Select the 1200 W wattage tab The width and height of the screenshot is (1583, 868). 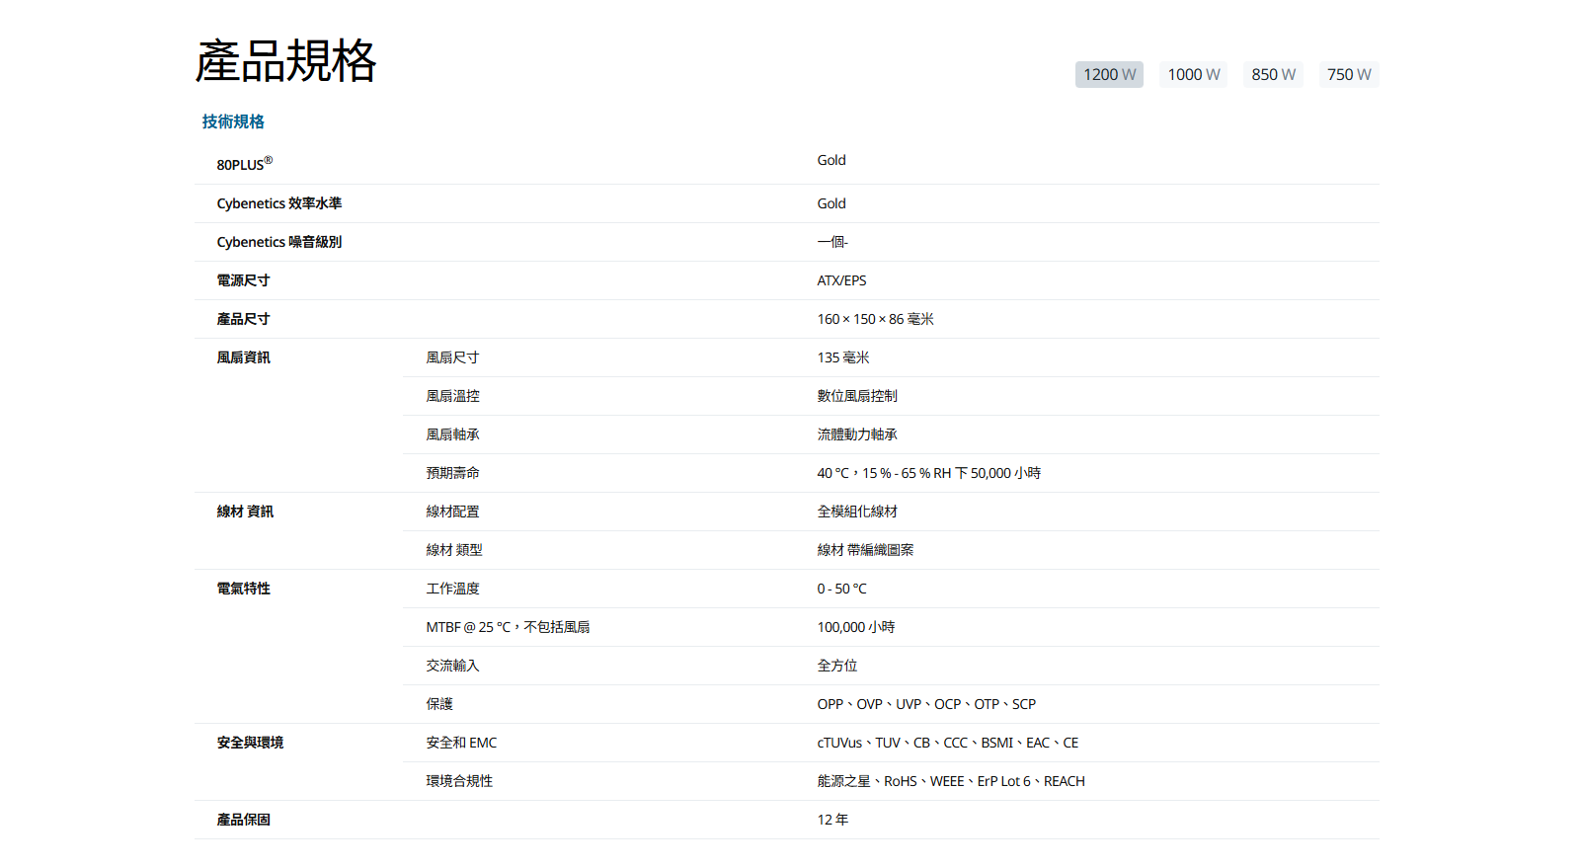coord(1109,75)
